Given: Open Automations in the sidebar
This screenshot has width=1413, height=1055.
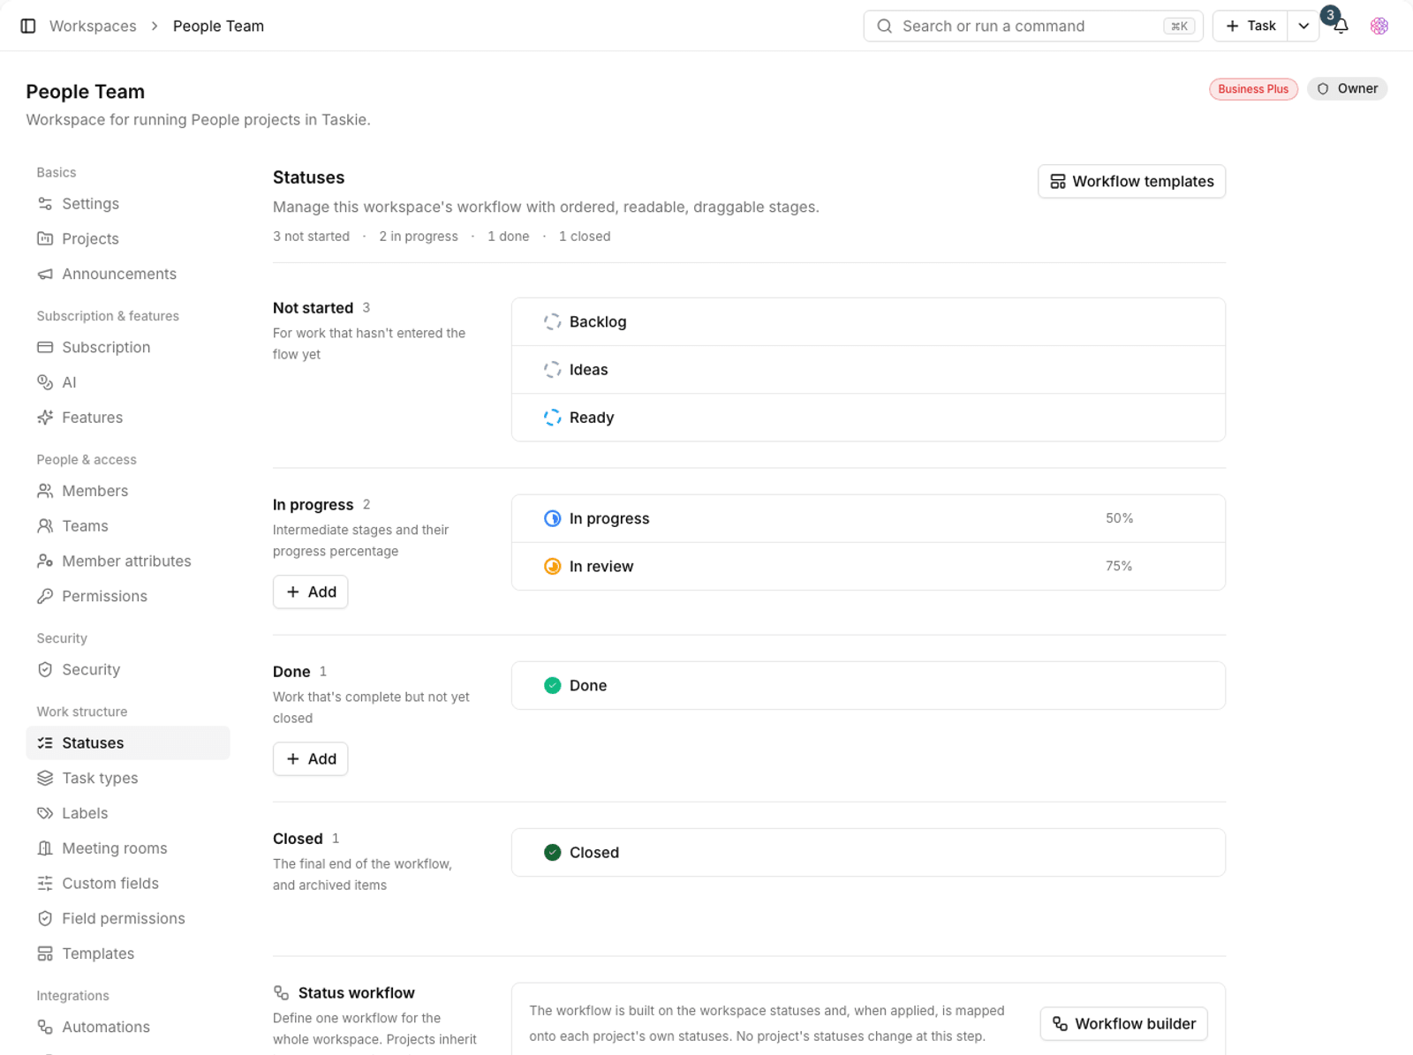Looking at the screenshot, I should point(128,1027).
